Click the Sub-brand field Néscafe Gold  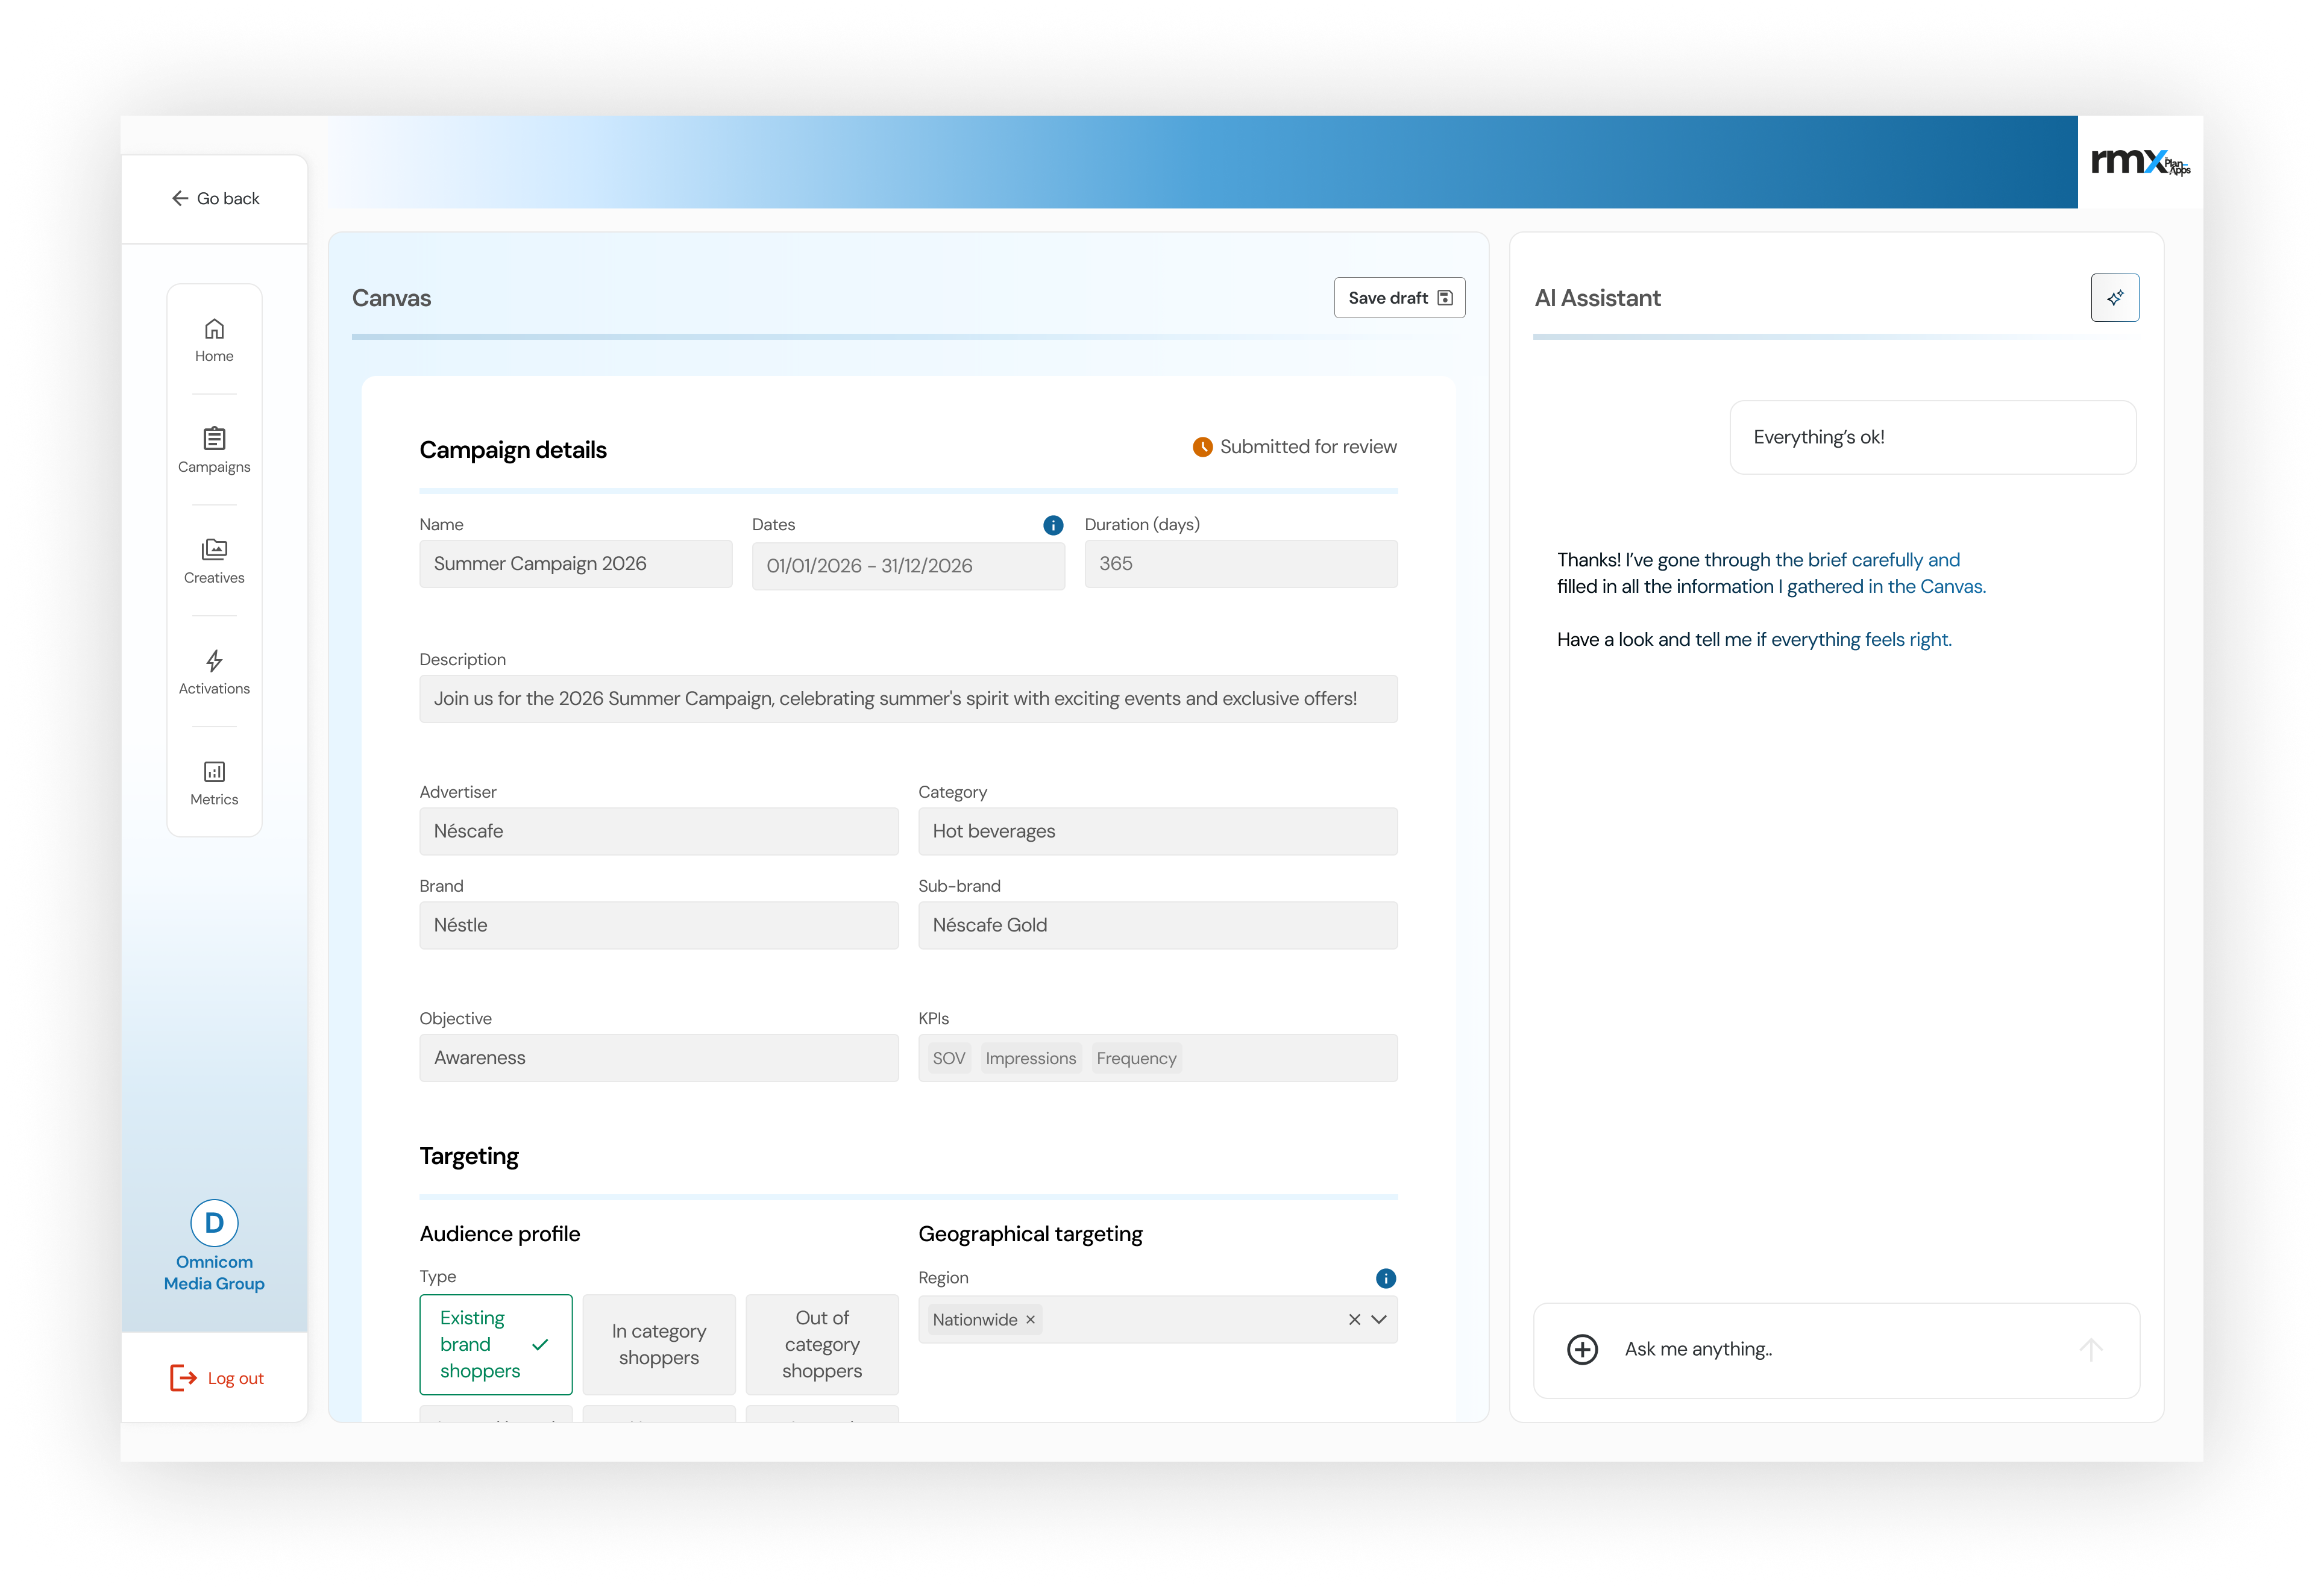pos(1157,927)
